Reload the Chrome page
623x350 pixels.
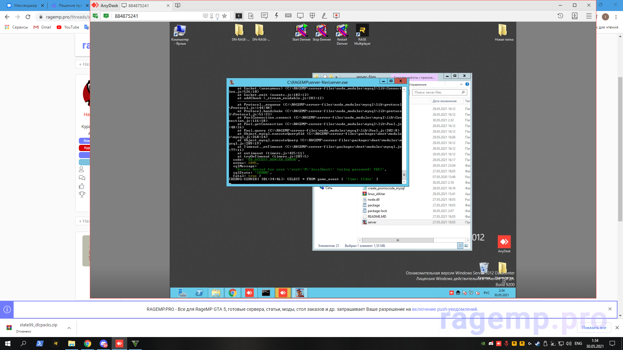pyautogui.click(x=28, y=17)
